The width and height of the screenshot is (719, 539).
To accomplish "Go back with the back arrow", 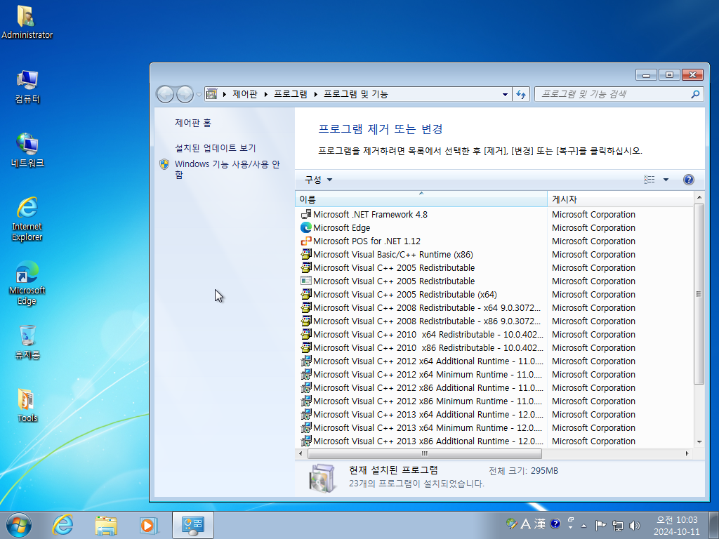I will (x=165, y=94).
